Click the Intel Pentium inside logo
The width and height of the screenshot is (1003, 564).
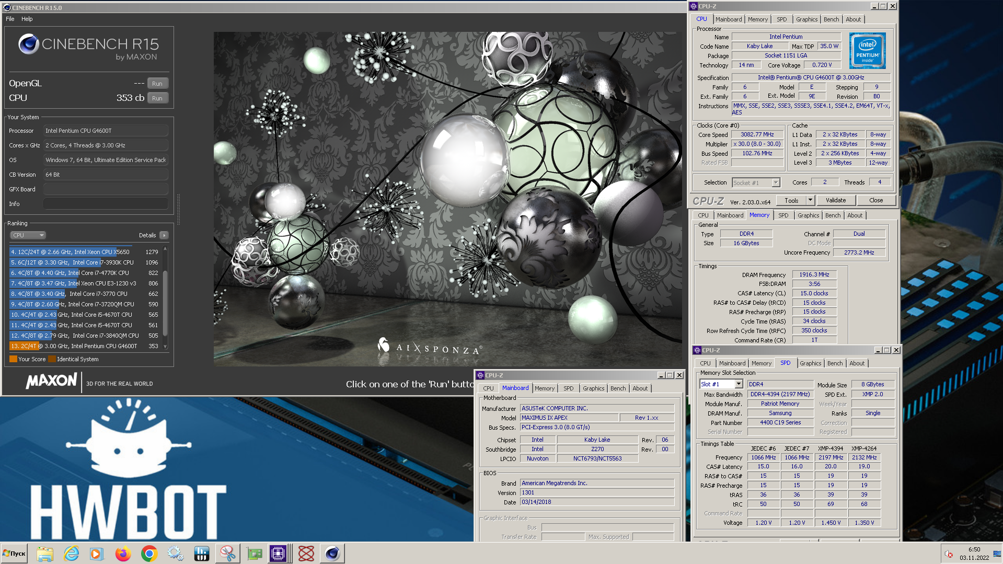tap(868, 51)
